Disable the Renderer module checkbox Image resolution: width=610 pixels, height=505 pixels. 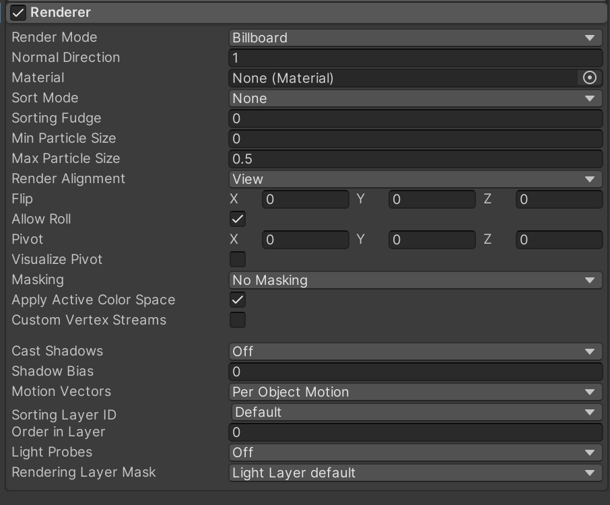tap(18, 13)
